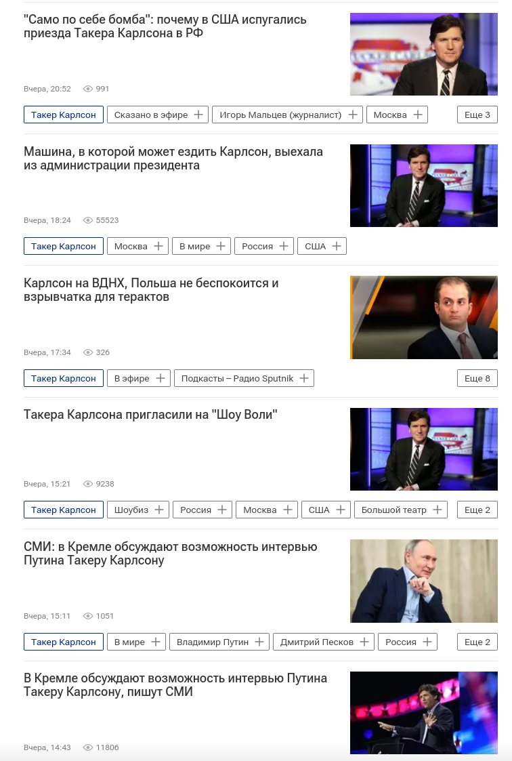
Task: Click plus icon next to 'Большой театр' tag
Action: pyautogui.click(x=438, y=510)
